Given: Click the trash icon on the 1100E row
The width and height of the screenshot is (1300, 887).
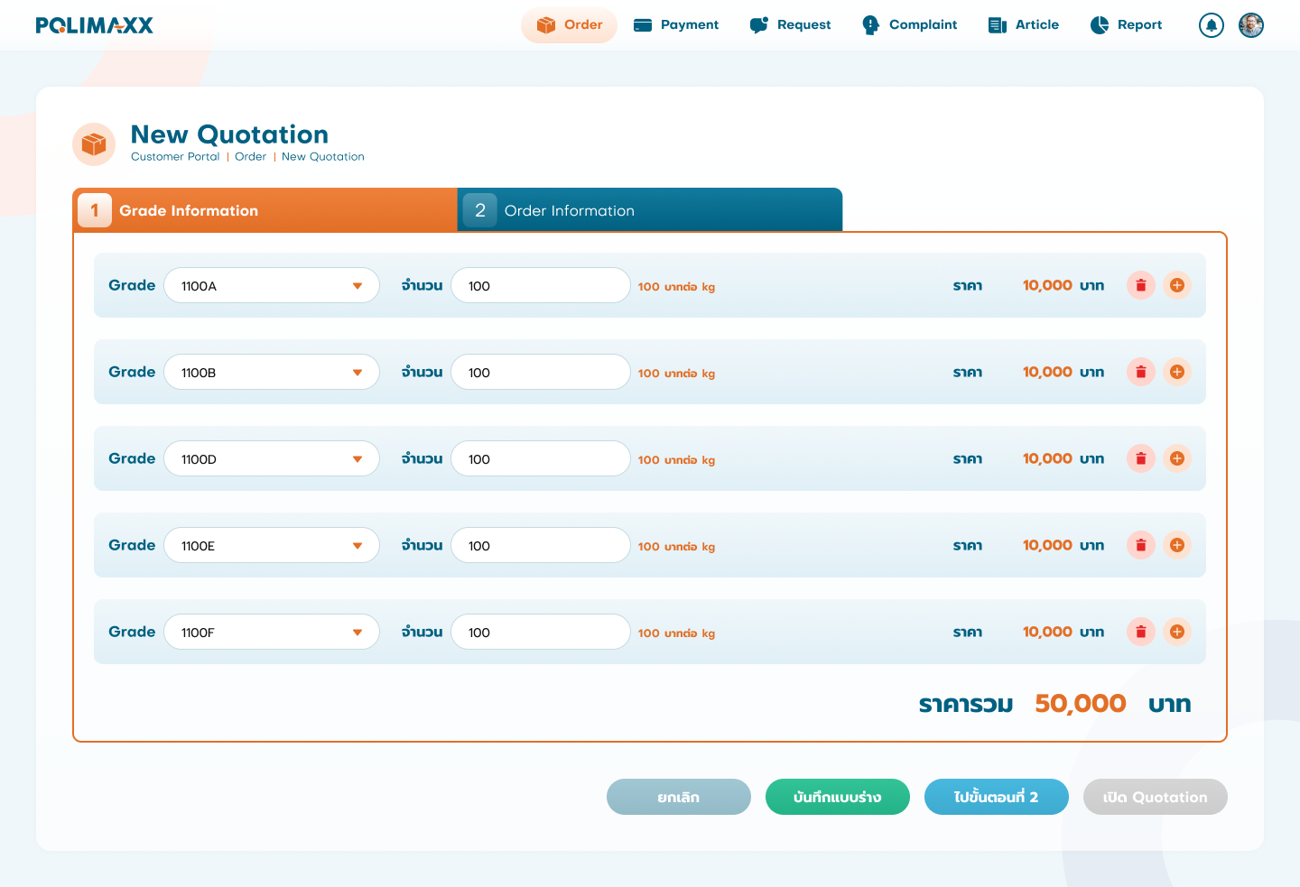Looking at the screenshot, I should 1140,545.
